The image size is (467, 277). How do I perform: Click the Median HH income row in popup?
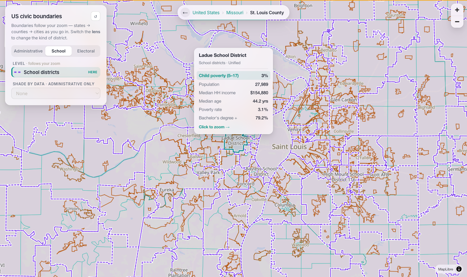pos(233,93)
